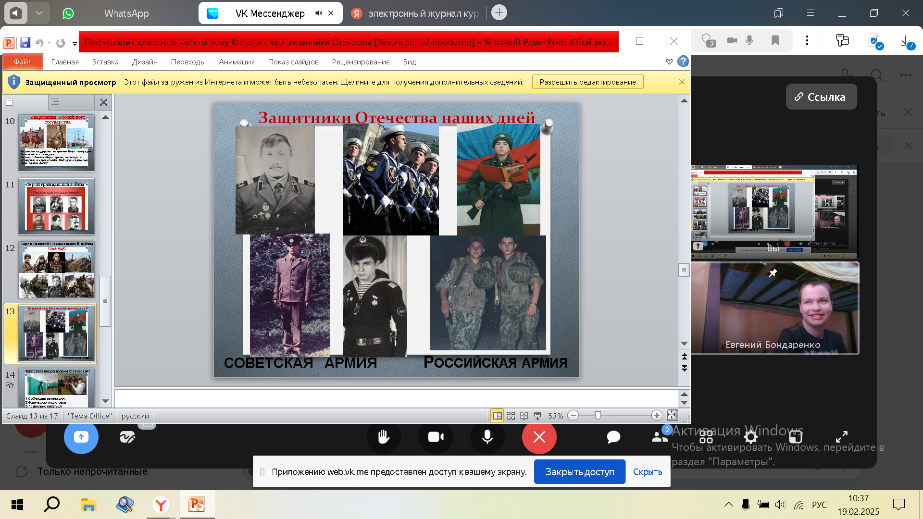Screen dimensions: 923x519
Task: Fit slide to current window icon
Action: 672,416
